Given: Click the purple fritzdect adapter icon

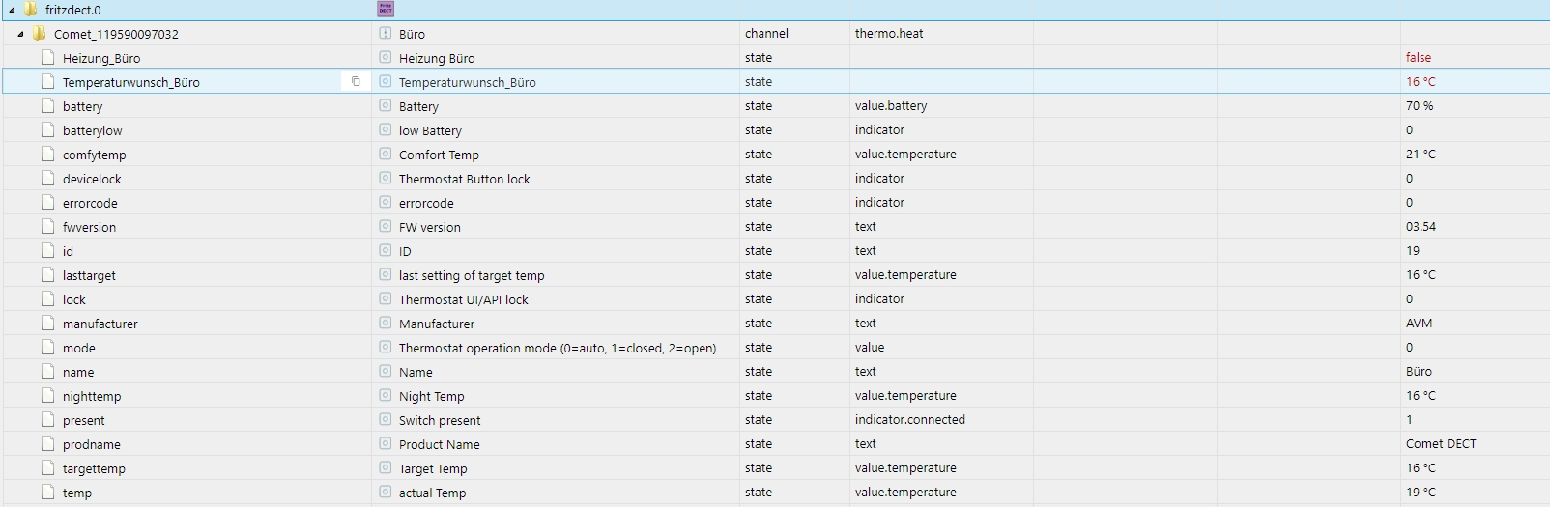Looking at the screenshot, I should tap(386, 10).
